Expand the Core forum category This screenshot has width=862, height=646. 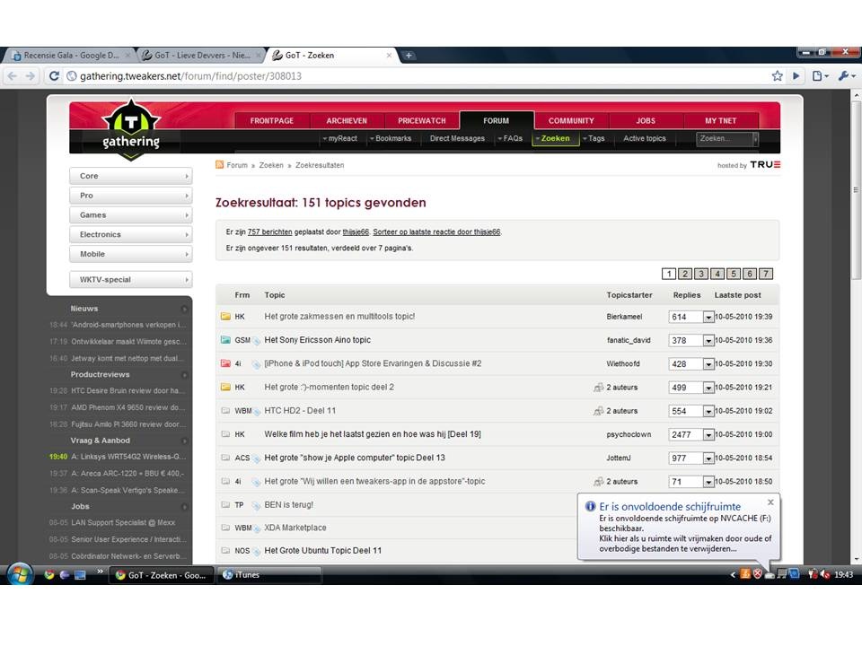(131, 176)
